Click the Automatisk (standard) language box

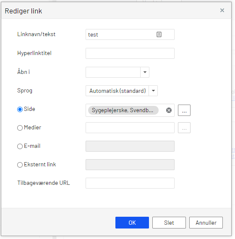click(x=117, y=91)
